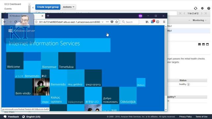Click the Firefox Search field

tap(130, 22)
